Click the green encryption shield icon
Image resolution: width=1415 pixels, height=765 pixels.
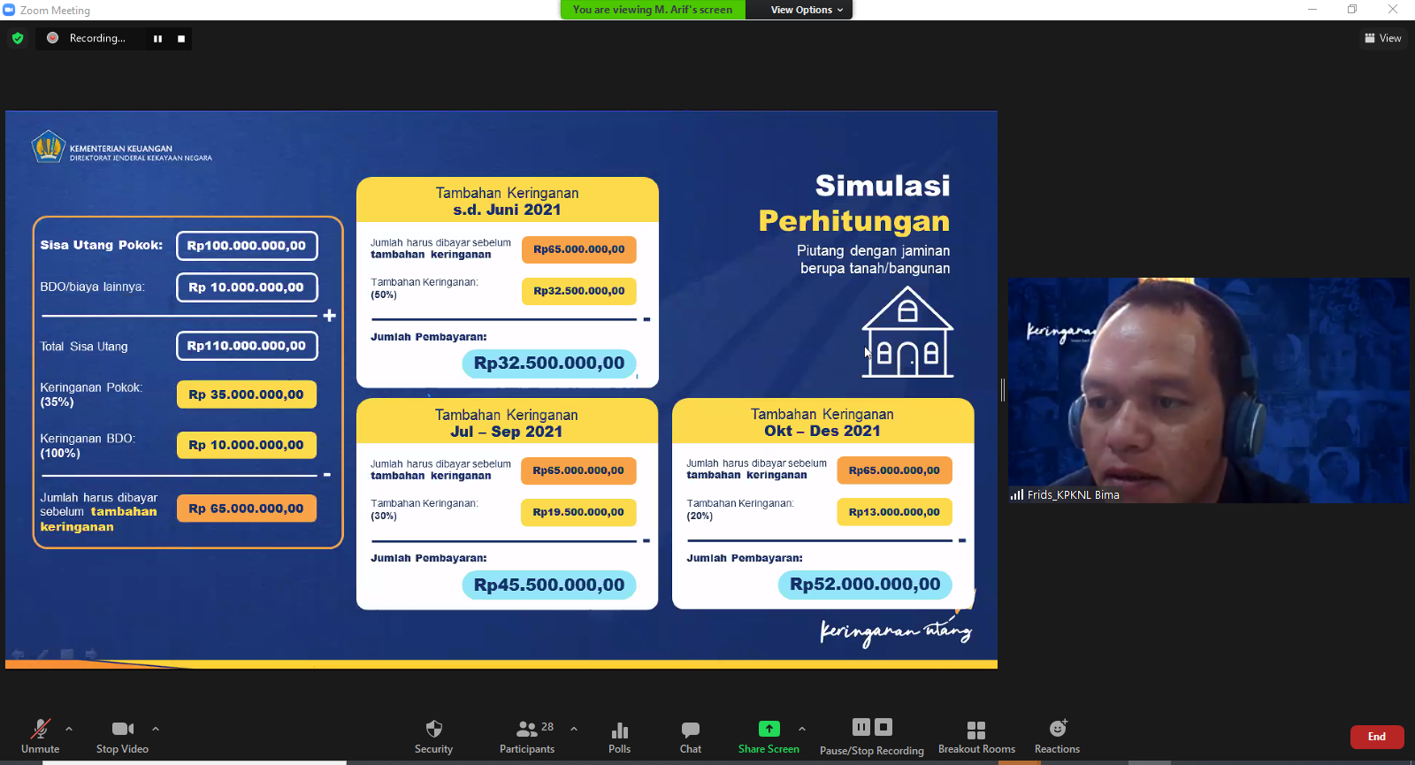[x=18, y=38]
